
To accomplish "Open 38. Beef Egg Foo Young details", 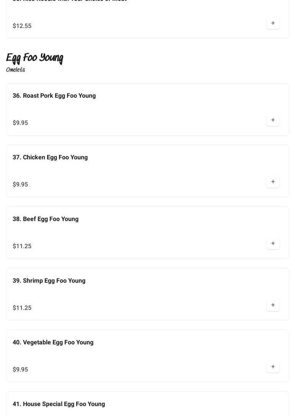I will click(46, 219).
